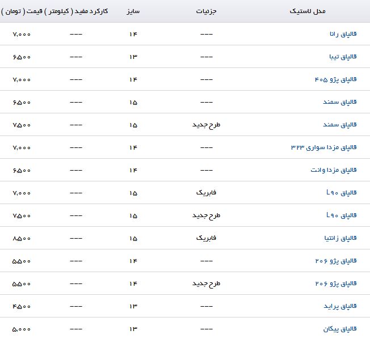370x343 pixels.
Task: Open the قالپاق پراید link
Action: pos(340,307)
